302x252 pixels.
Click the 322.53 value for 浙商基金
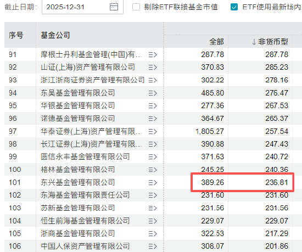tap(212, 233)
